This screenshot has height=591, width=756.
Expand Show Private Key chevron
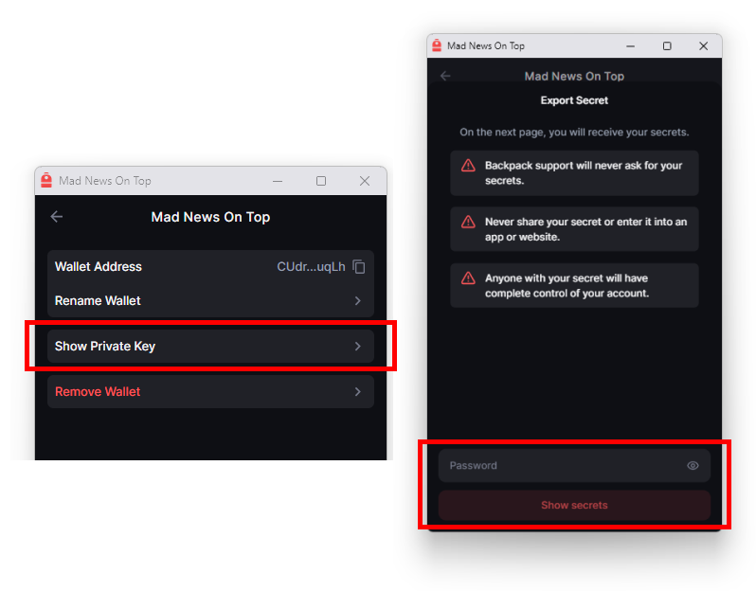[358, 346]
